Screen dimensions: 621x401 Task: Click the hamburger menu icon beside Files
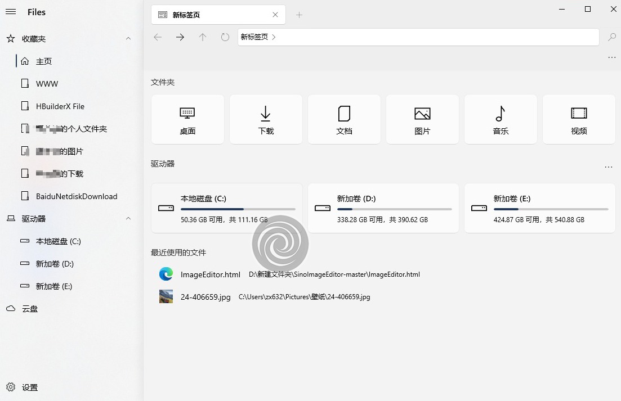[11, 12]
